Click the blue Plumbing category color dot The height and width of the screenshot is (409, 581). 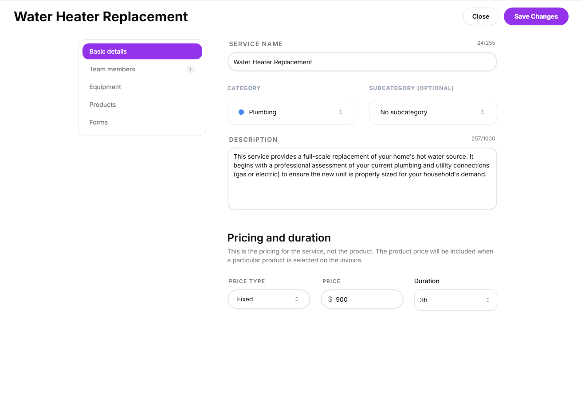pos(241,112)
